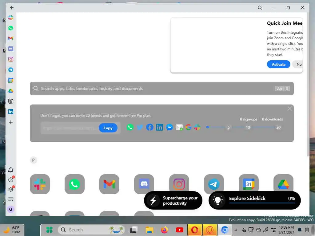Click the 0 sign-ups counter

(249, 119)
